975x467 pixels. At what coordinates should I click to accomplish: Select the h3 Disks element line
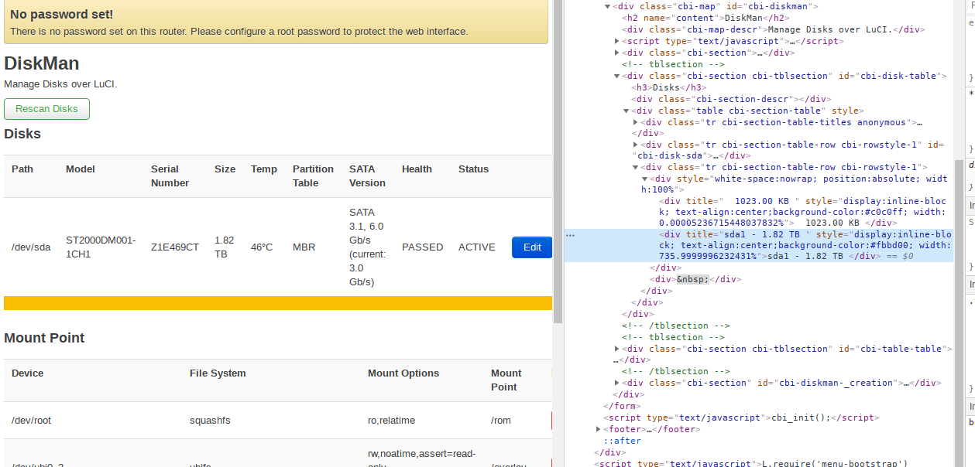(x=670, y=87)
